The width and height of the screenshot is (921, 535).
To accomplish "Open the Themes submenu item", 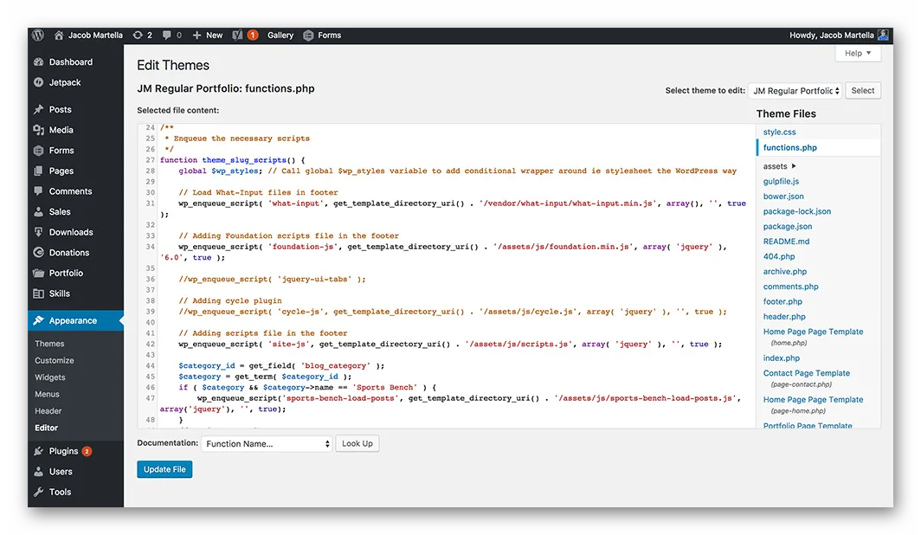I will point(49,344).
